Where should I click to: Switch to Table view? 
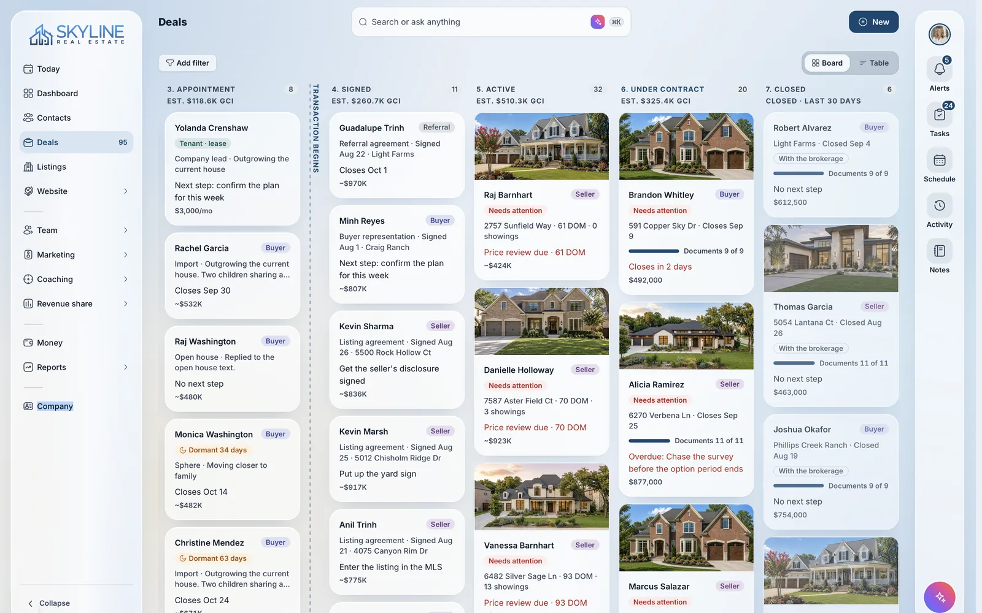[x=874, y=63]
